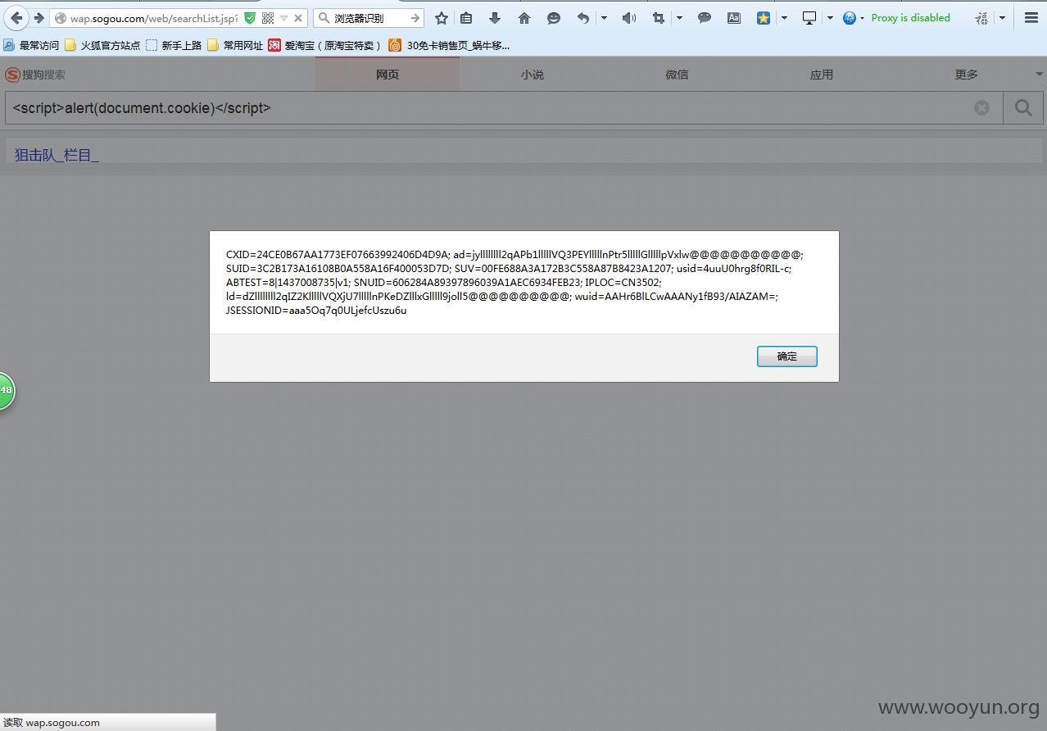
Task: Expand the arrow right of 更多
Action: [x=1040, y=75]
